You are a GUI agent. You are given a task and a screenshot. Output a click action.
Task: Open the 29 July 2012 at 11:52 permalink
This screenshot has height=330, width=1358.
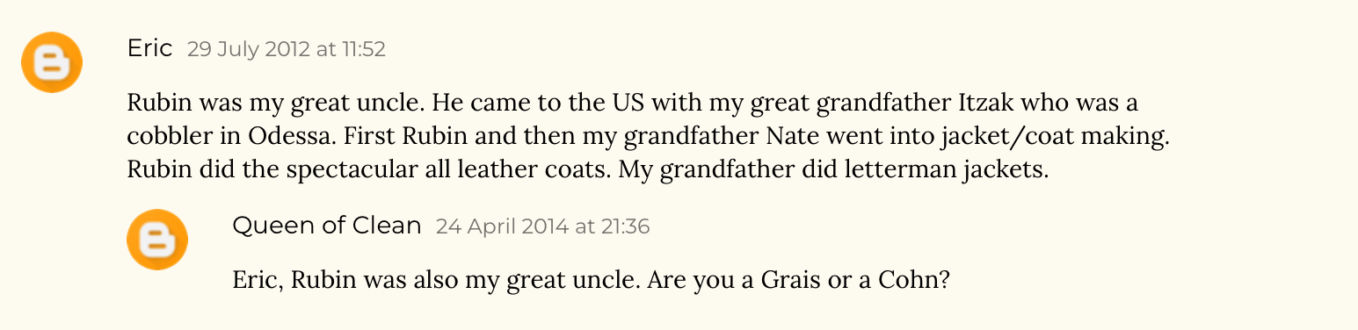click(x=287, y=50)
